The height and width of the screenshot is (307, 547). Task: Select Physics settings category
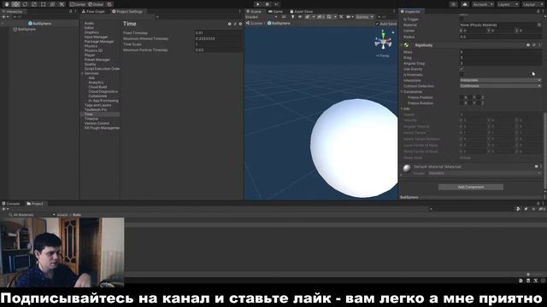pyautogui.click(x=91, y=46)
